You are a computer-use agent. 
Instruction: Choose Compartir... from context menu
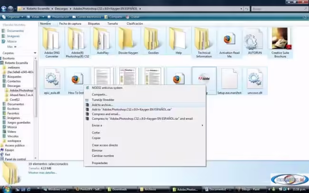145,95
